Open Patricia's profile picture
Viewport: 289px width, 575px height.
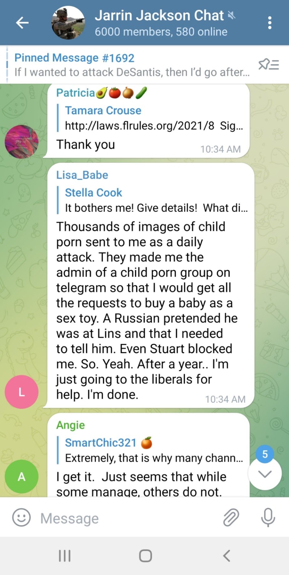coord(22,142)
